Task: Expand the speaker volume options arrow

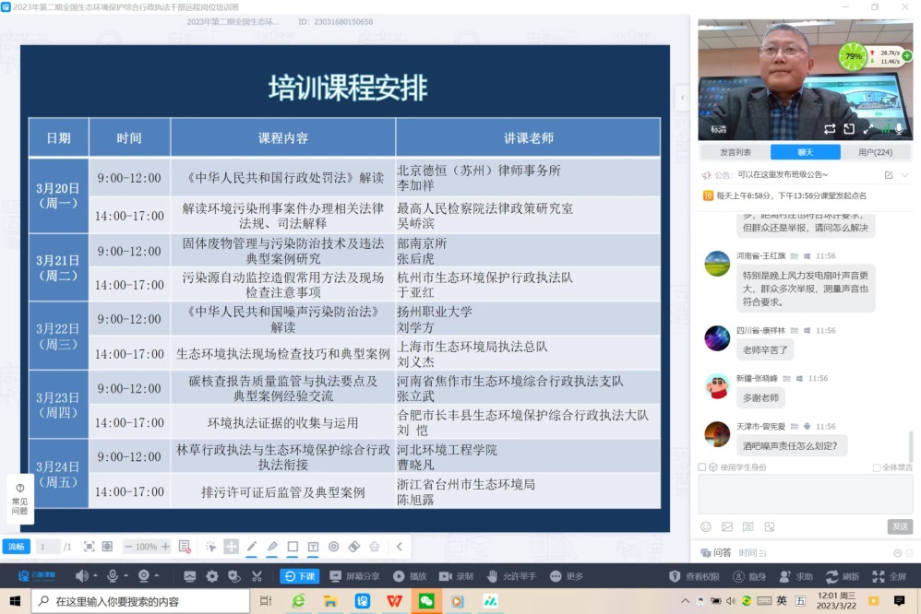Action: point(96,576)
